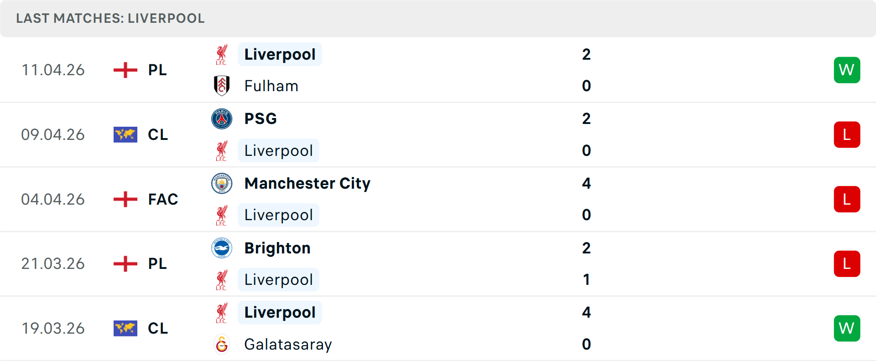This screenshot has height=361, width=876.
Task: Click the highlighted Liverpool team name link
Action: 280,54
